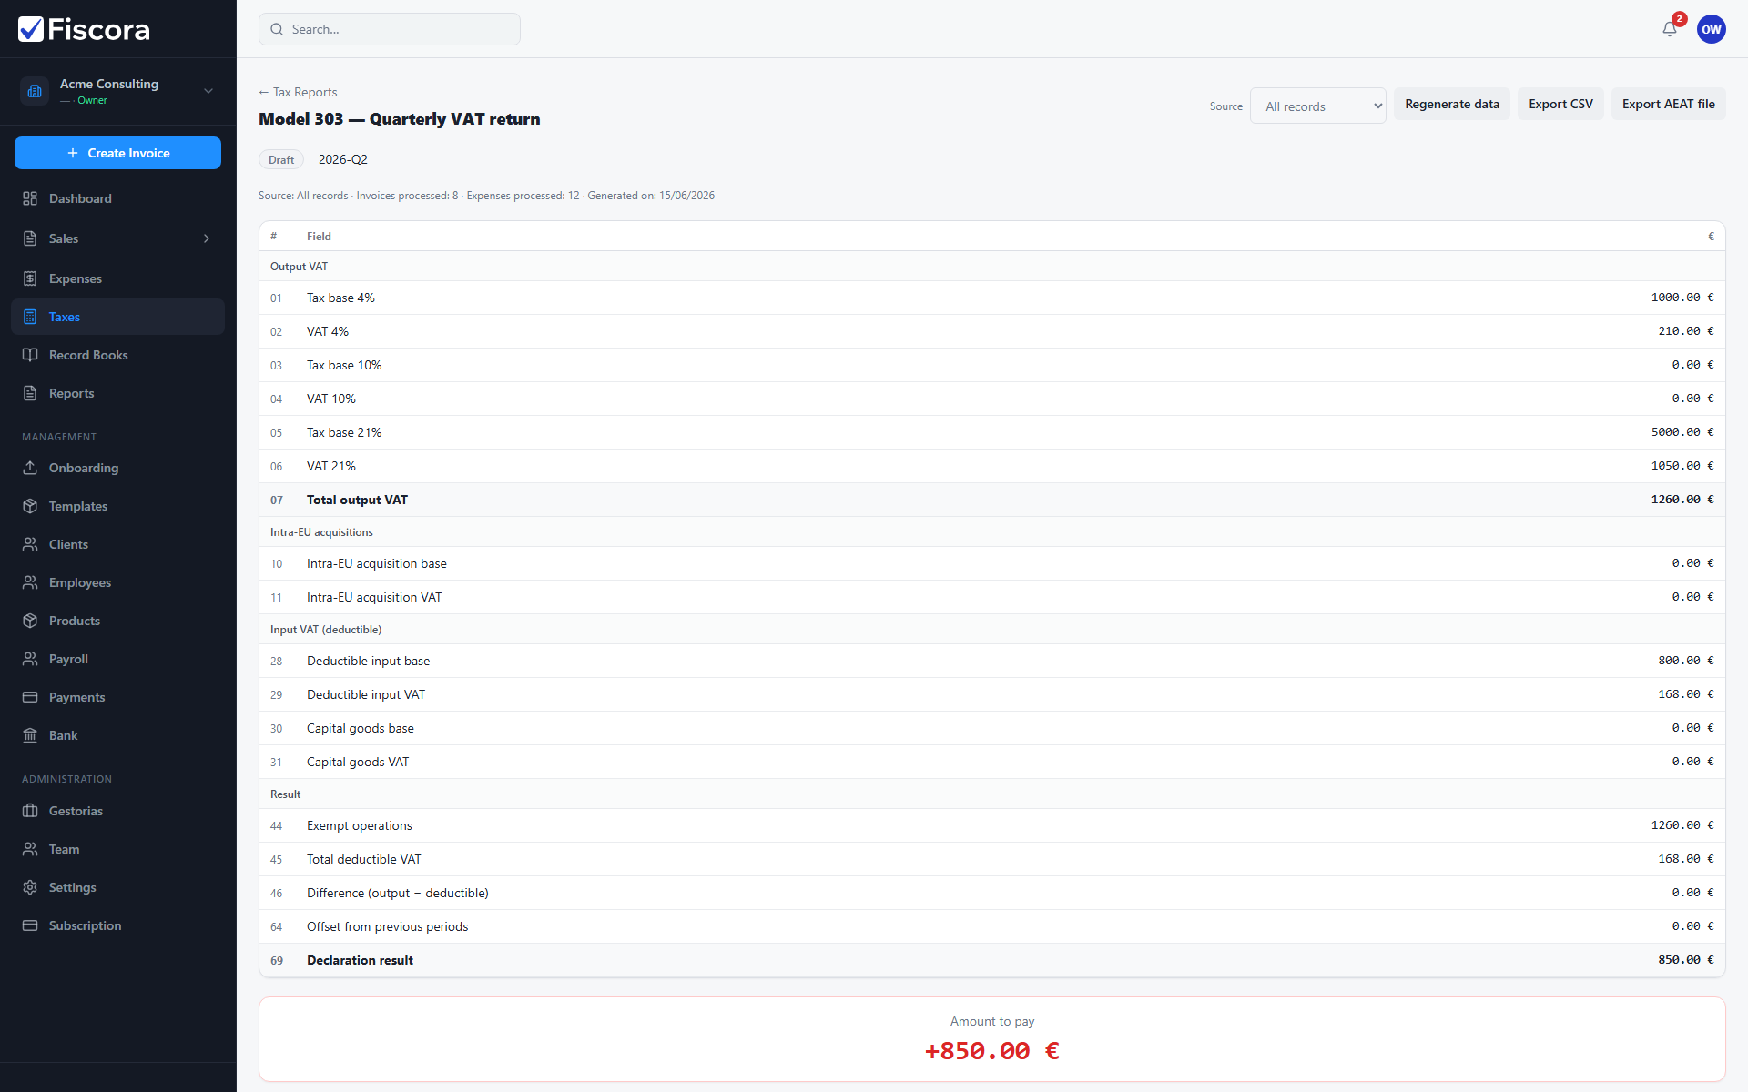Click the OW user avatar
1748x1092 pixels.
pyautogui.click(x=1711, y=29)
